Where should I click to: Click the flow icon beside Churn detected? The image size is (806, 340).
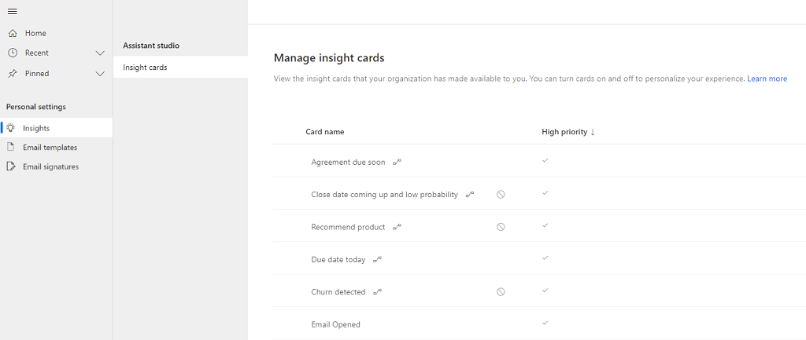click(378, 291)
